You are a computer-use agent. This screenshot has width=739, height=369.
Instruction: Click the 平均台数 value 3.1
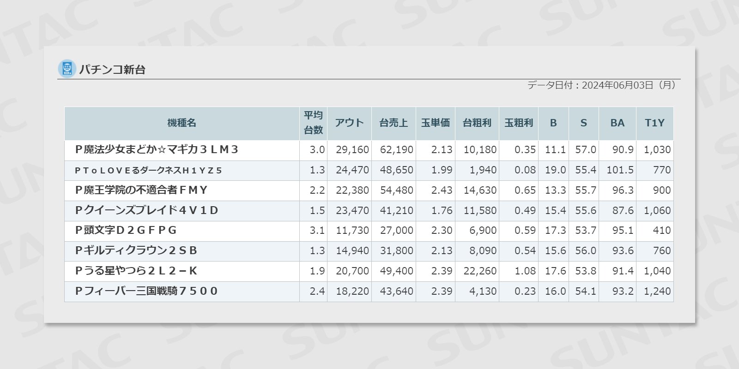(x=317, y=230)
